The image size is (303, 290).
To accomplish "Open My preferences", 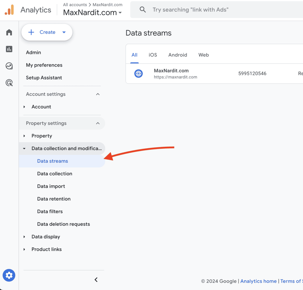I will click(x=44, y=65).
